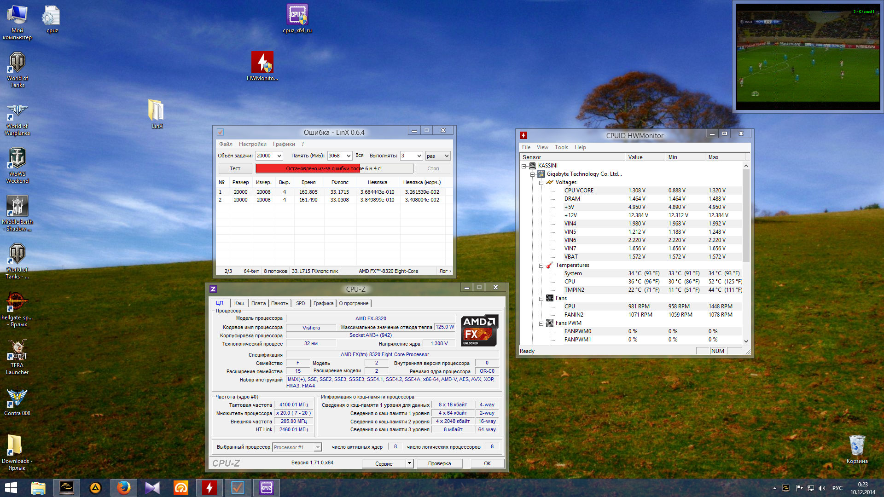
Task: Collapse the Temperatures tree node
Action: click(x=541, y=266)
